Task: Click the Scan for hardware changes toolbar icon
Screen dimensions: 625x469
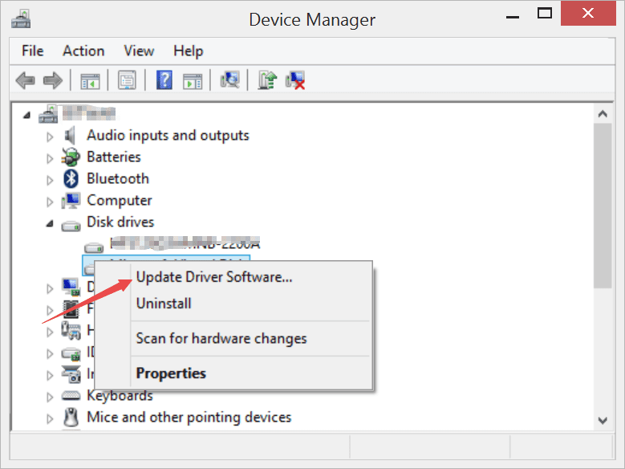Action: 230,80
